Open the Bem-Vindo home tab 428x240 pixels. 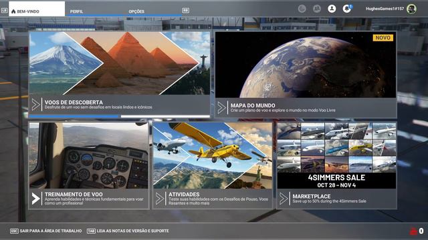[37, 9]
